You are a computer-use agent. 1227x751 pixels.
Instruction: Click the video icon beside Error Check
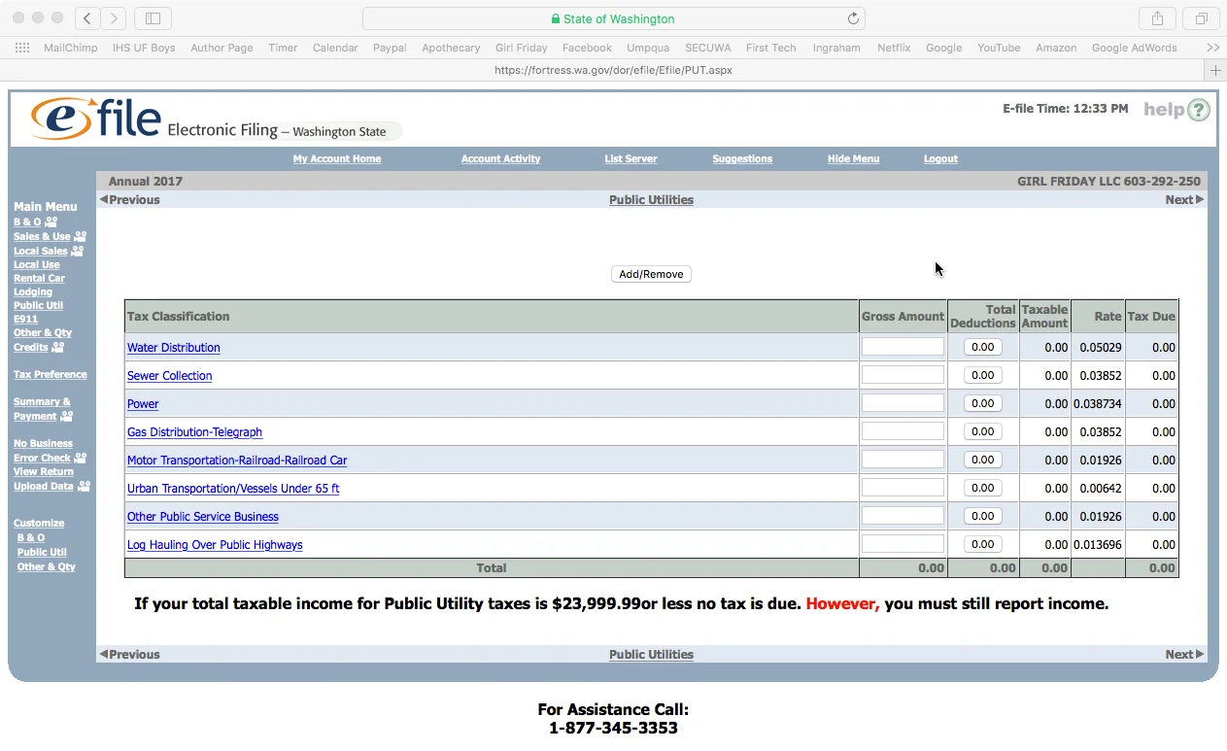coord(80,458)
